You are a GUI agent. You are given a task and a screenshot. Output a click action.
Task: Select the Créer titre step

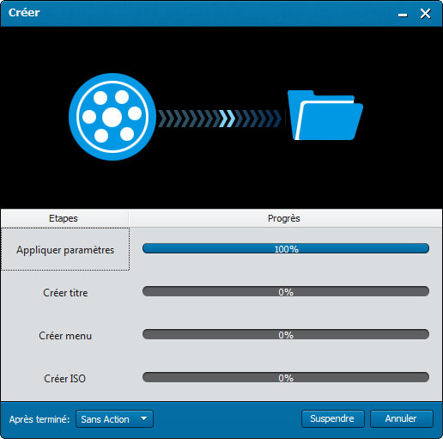[65, 293]
